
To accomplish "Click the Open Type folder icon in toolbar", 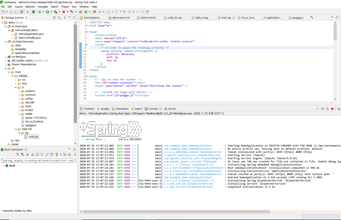I will (94, 12).
